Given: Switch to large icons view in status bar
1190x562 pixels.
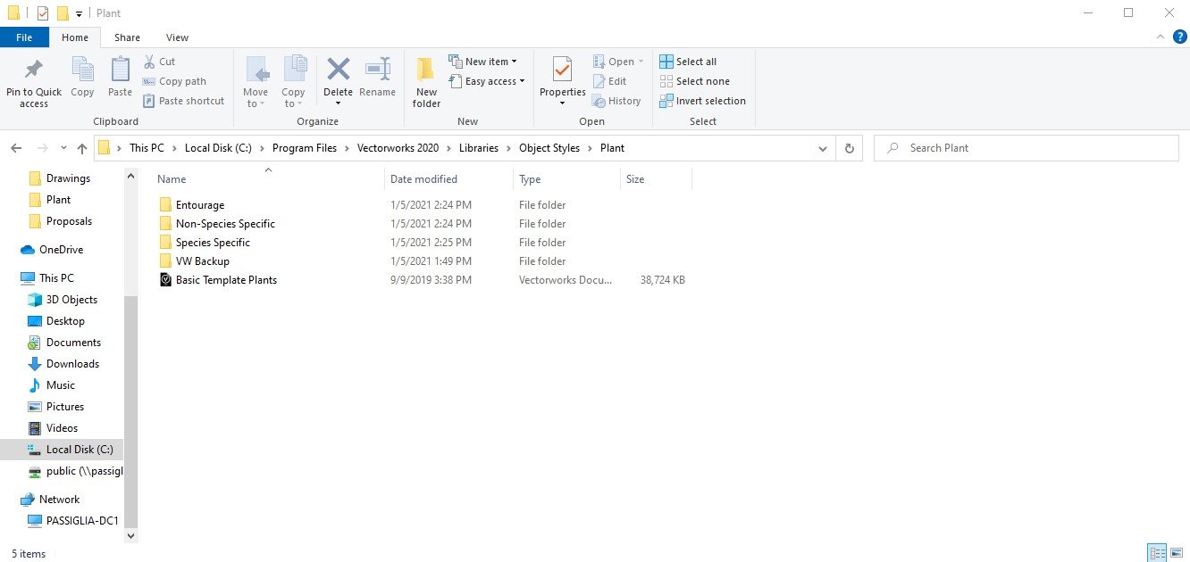Looking at the screenshot, I should [x=1177, y=553].
